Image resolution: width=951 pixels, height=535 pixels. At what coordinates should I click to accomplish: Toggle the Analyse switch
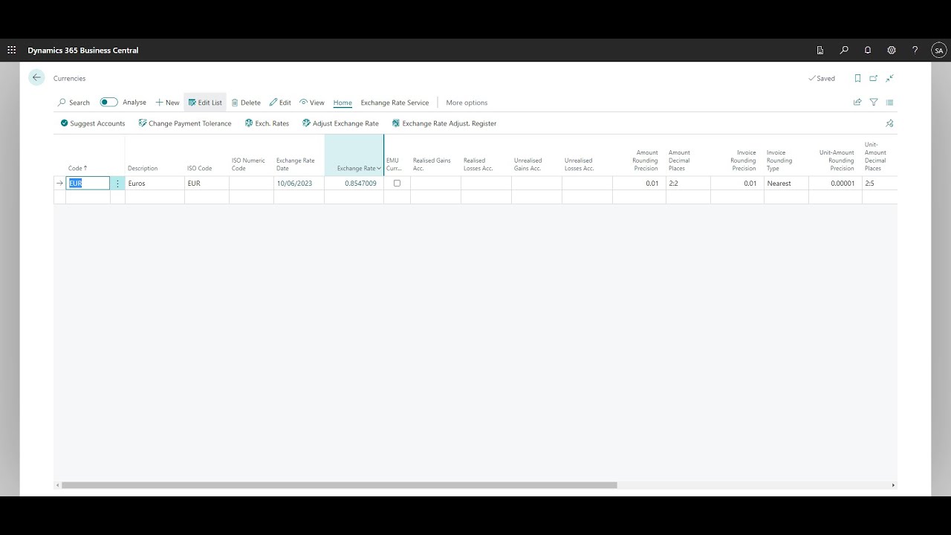(x=109, y=103)
